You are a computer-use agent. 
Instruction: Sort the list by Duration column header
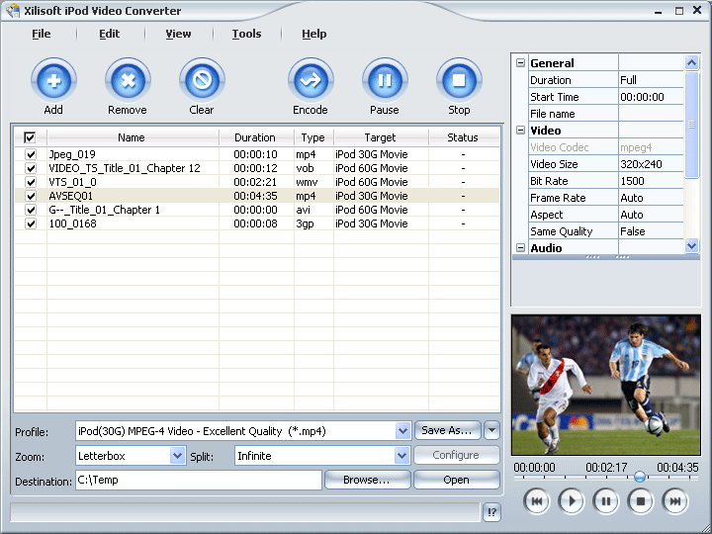pyautogui.click(x=256, y=137)
